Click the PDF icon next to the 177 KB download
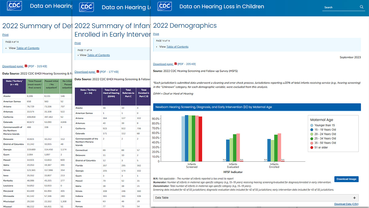This screenshot has height=208, width=369. 98,71
